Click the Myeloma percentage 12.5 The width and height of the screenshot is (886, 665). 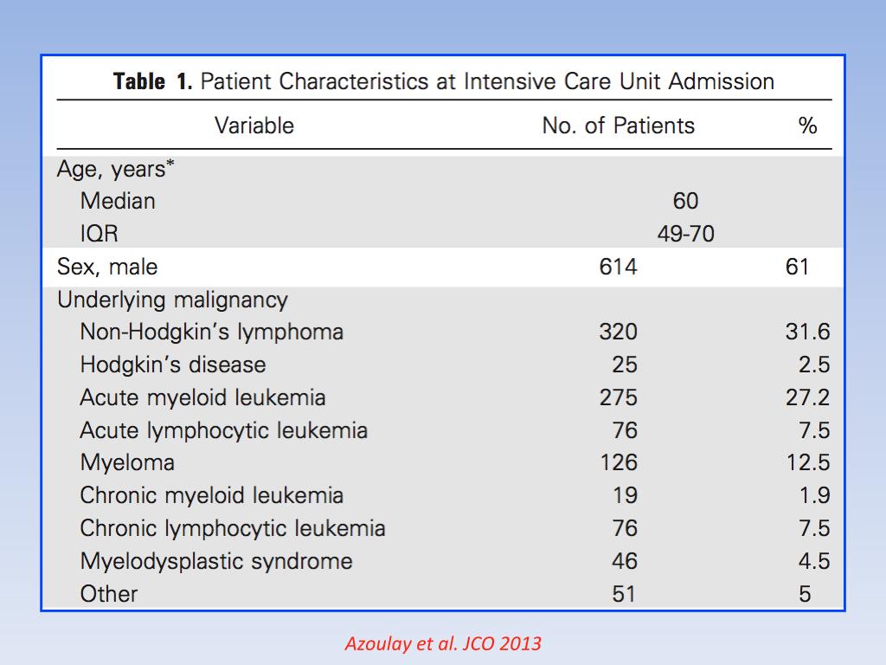tap(808, 462)
